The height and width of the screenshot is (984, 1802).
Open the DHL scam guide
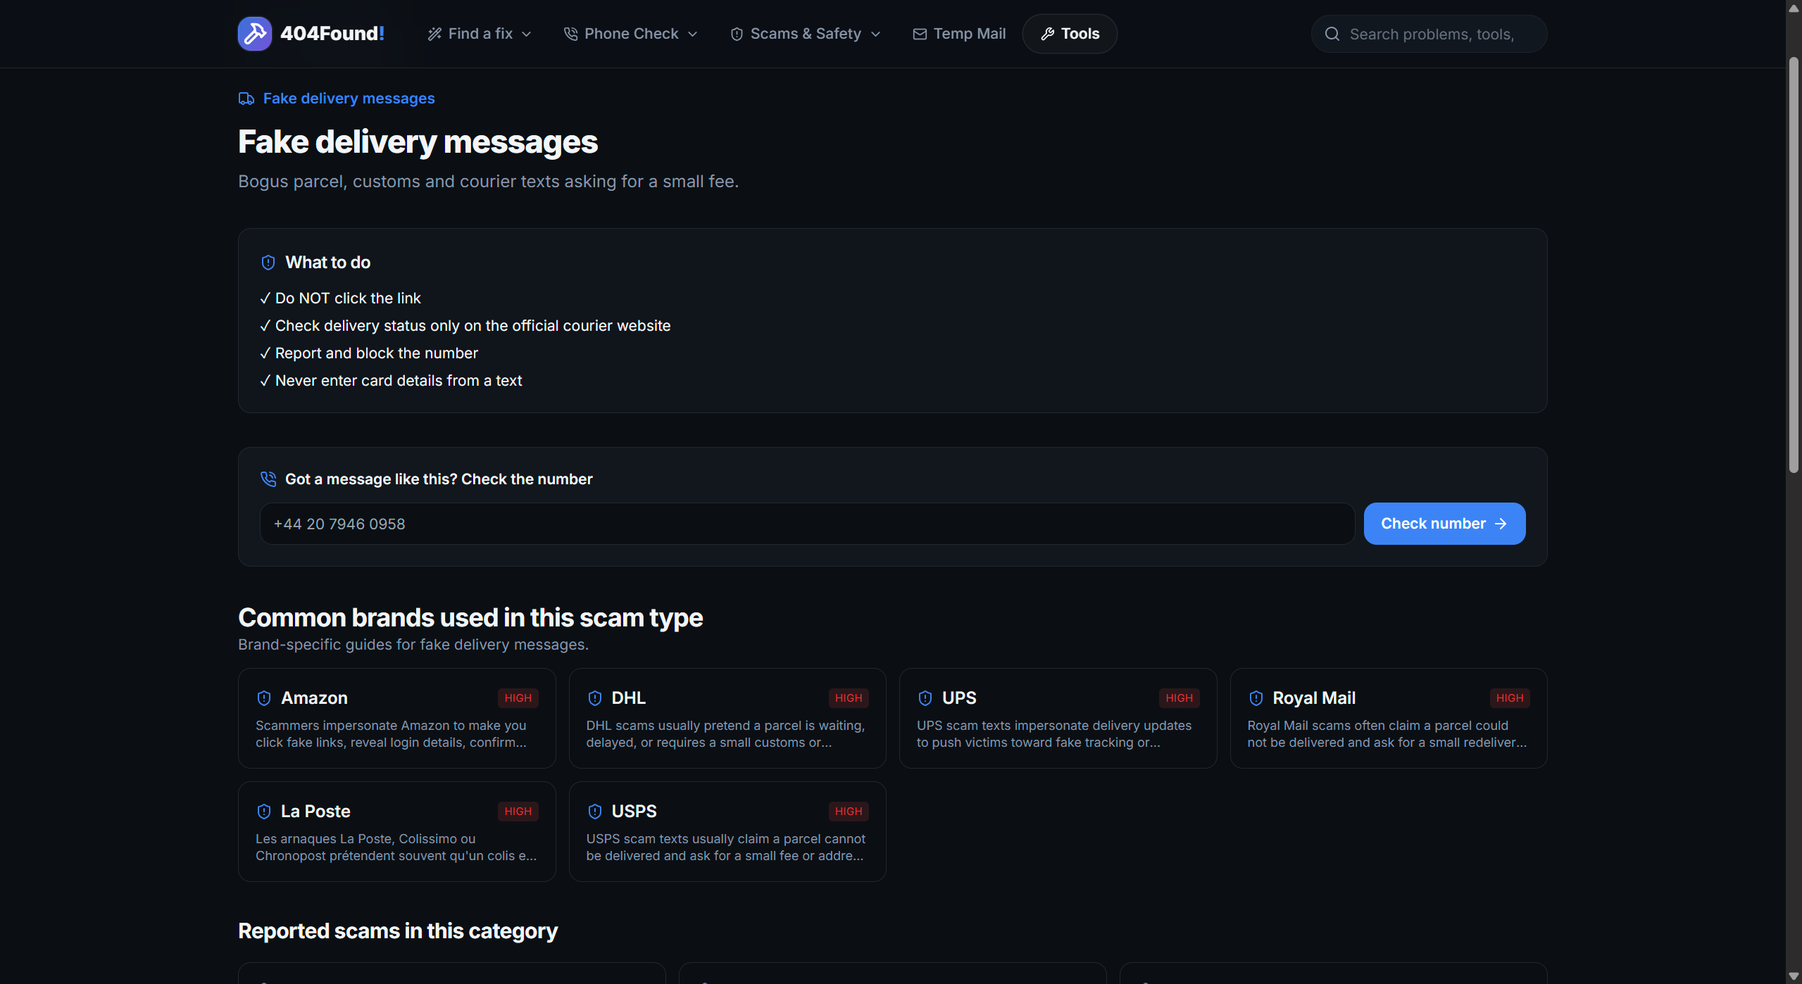pyautogui.click(x=727, y=718)
